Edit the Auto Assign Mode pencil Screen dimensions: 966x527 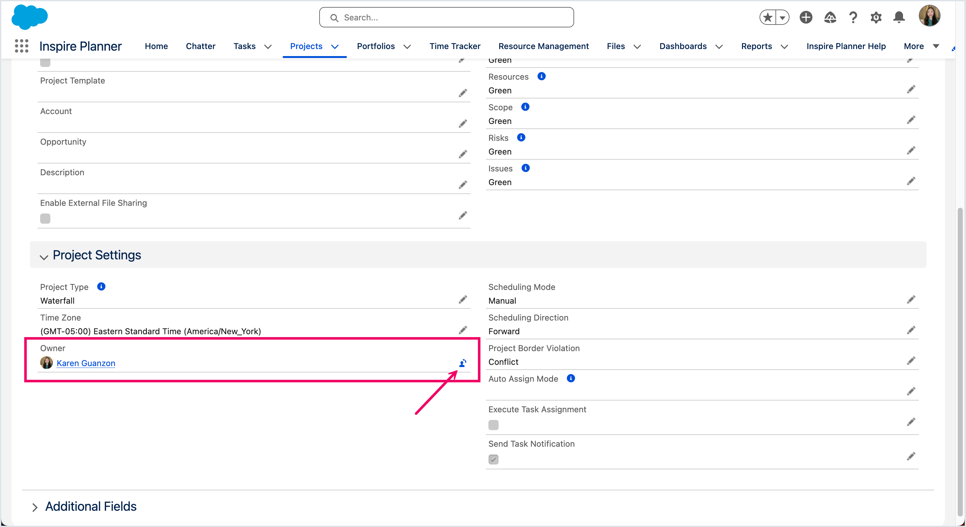tap(911, 392)
